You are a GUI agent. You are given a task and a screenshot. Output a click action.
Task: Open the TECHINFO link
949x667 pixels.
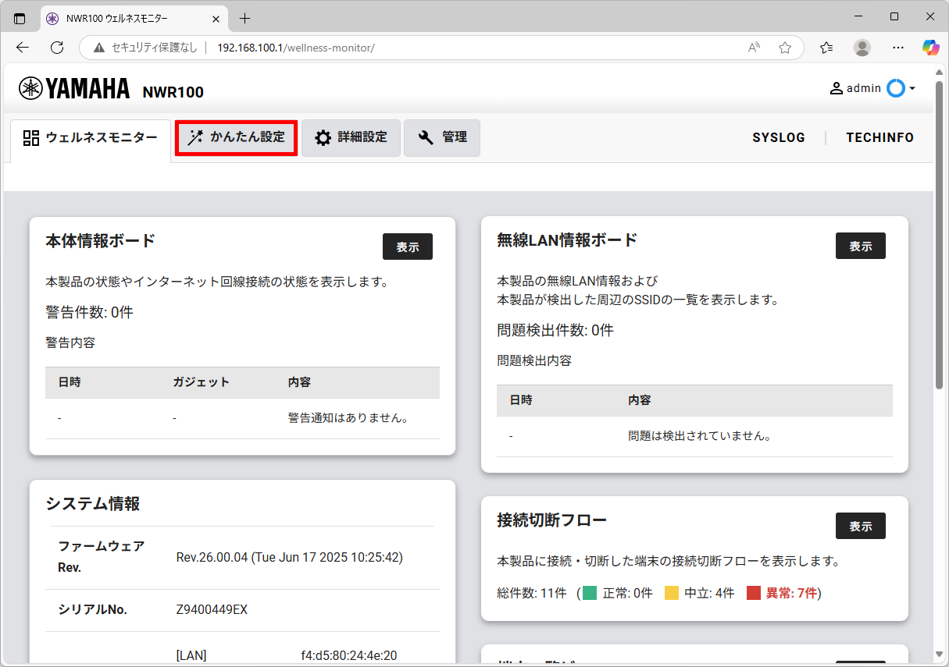pyautogui.click(x=879, y=137)
